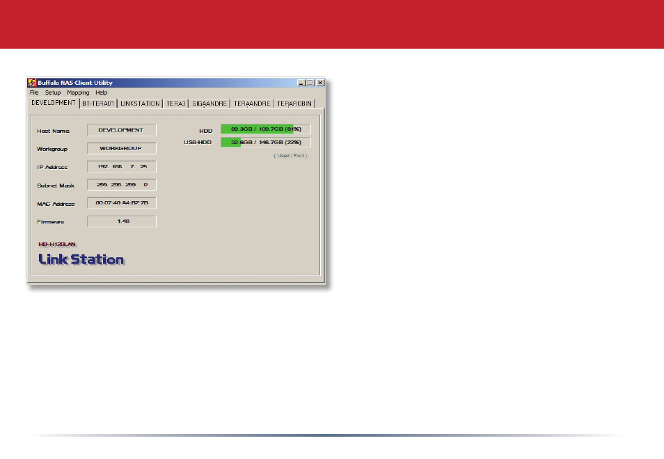Click the Subnet Mask field
This screenshot has width=664, height=459.
122,184
